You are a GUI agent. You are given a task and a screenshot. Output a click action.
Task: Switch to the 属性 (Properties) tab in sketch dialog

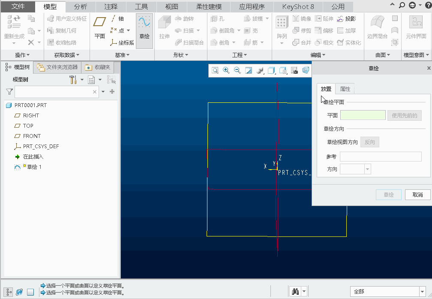pyautogui.click(x=345, y=89)
